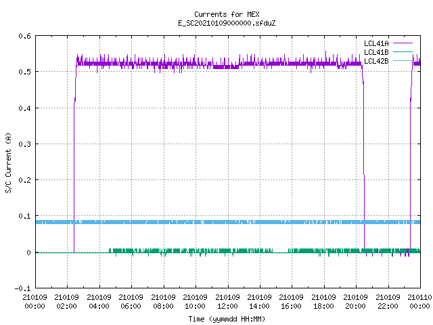433x325 pixels.
Task: Click the 210109 08:00 time tick label
Action: click(163, 302)
